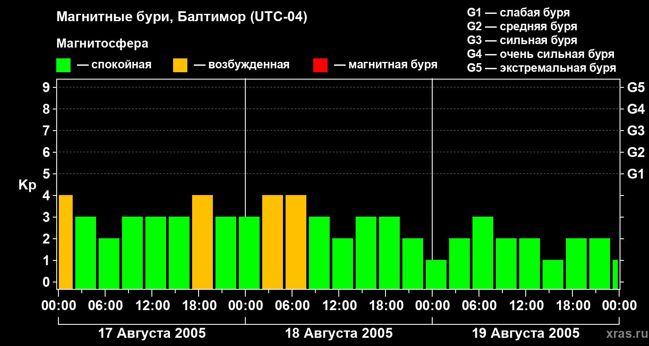Click the green 'спокойная' legend swatch
This screenshot has width=649, height=346.
point(63,65)
